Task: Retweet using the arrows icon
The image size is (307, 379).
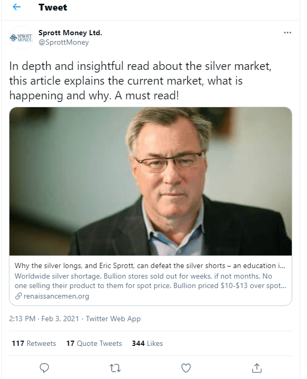Action: [x=115, y=368]
